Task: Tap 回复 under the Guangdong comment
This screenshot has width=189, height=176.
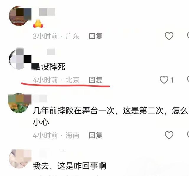Action: point(96,36)
